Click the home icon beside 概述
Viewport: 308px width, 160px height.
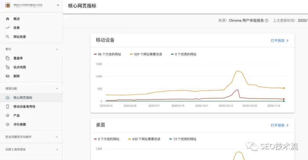click(x=8, y=19)
